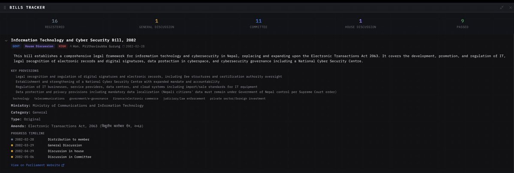This screenshot has height=173, width=514.
Task: Click the Type Original value
Action: point(32,119)
